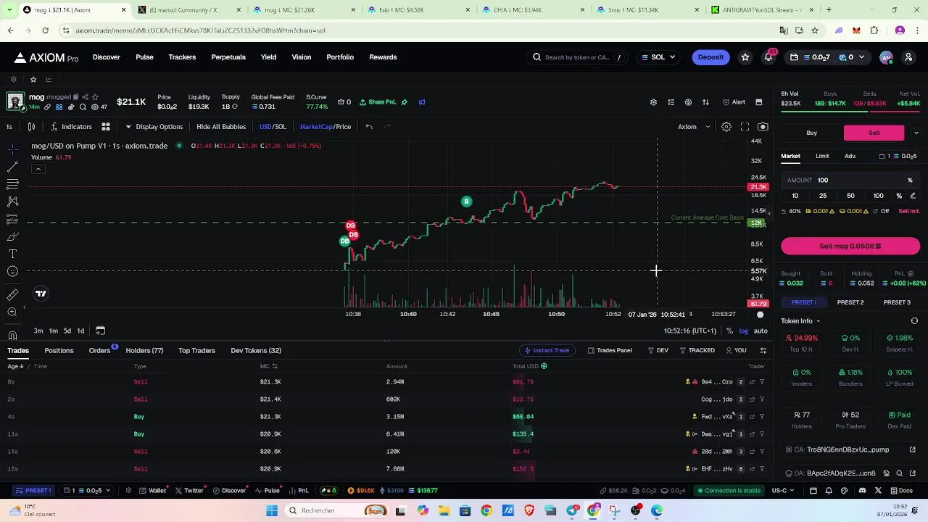
Task: Open the emoji sticker tool
Action: pos(12,271)
